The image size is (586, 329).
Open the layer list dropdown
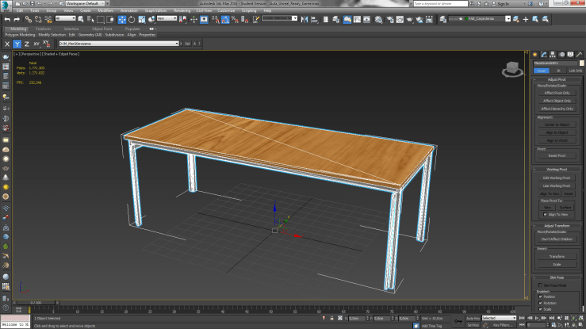[x=119, y=44]
